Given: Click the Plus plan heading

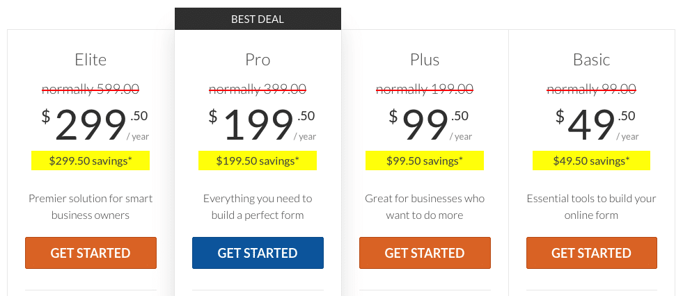Looking at the screenshot, I should click(x=425, y=60).
